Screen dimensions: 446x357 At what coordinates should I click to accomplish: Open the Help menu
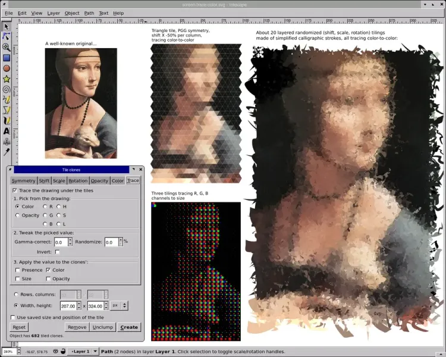click(x=118, y=13)
